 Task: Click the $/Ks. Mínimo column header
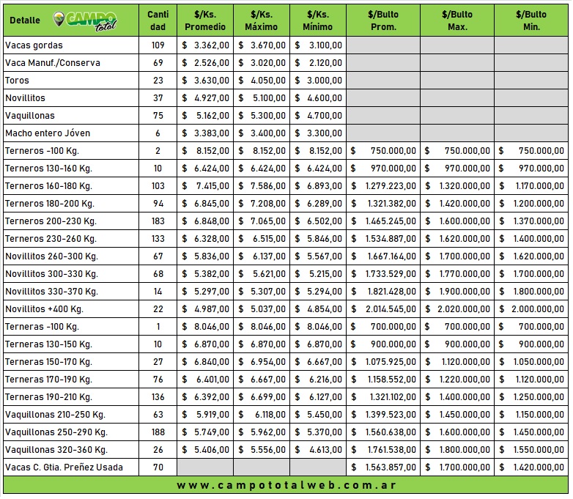[317, 21]
